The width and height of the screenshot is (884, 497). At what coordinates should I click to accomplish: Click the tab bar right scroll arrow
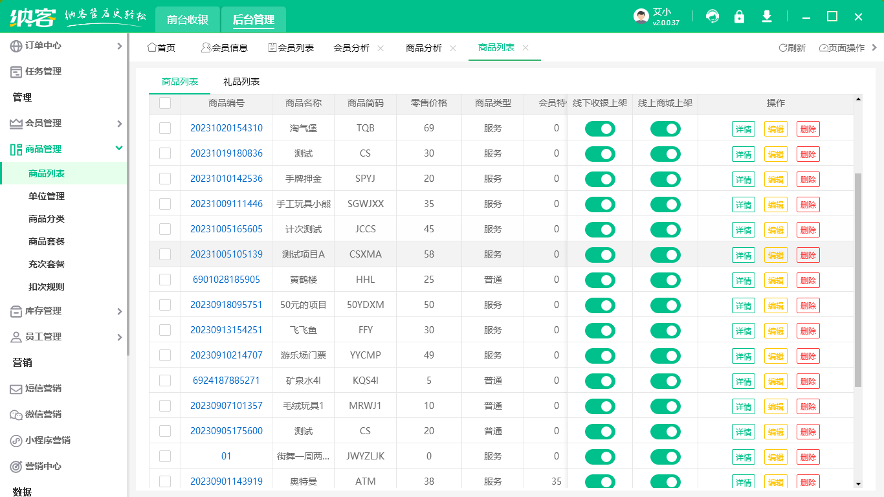pos(875,47)
